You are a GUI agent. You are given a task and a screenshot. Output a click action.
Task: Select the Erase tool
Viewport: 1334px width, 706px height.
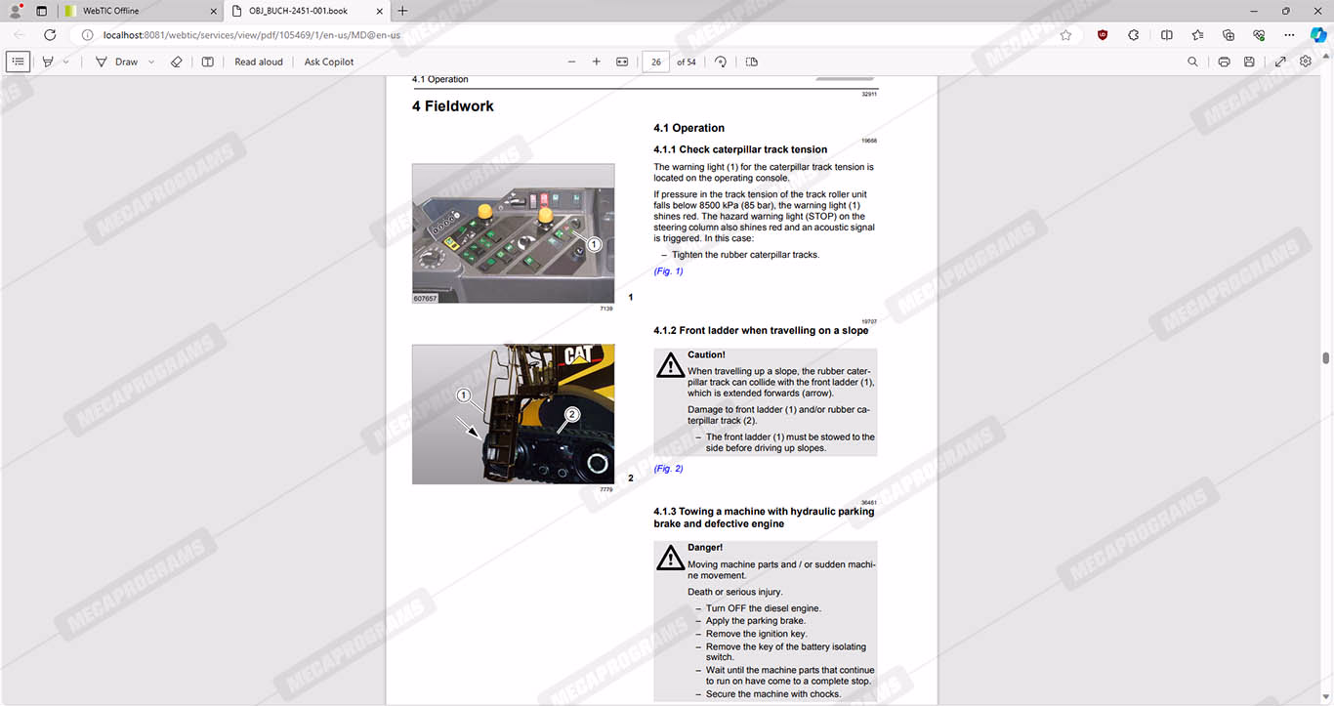coord(176,62)
